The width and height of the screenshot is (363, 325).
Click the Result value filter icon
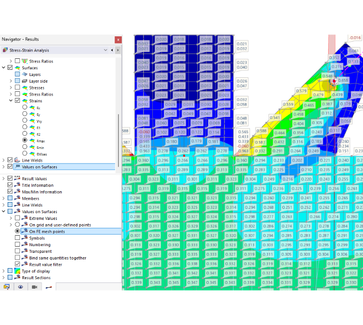pyautogui.click(x=24, y=264)
